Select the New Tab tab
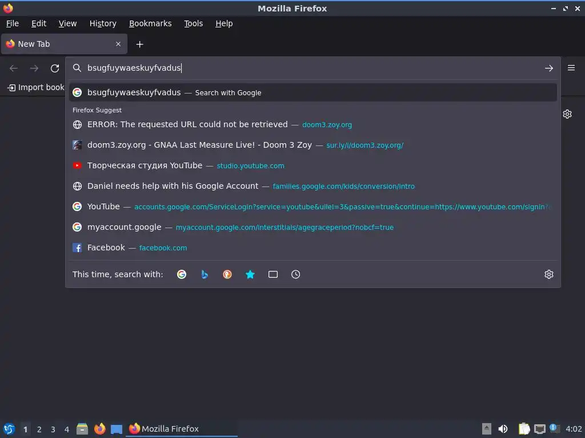The width and height of the screenshot is (585, 438). click(64, 44)
